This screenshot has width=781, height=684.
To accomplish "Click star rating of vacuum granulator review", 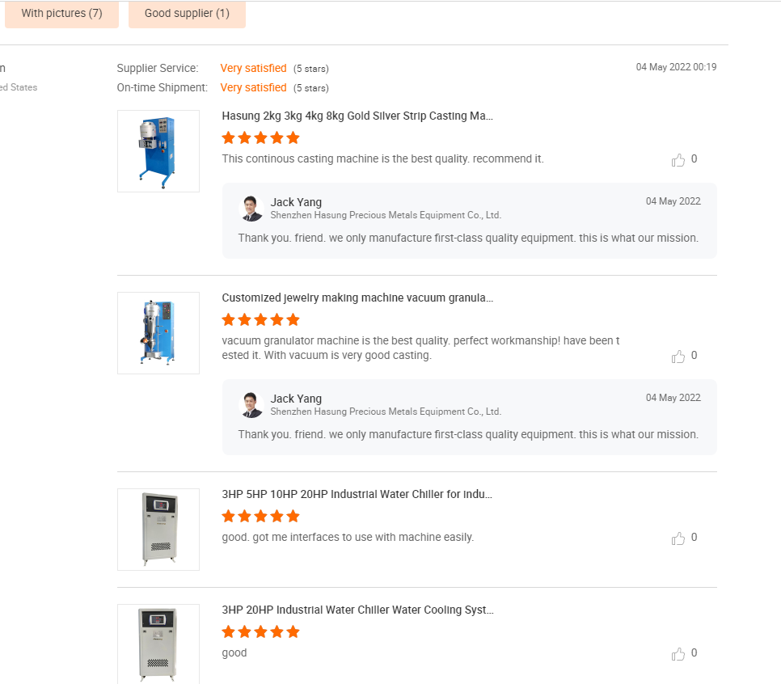I will [260, 320].
